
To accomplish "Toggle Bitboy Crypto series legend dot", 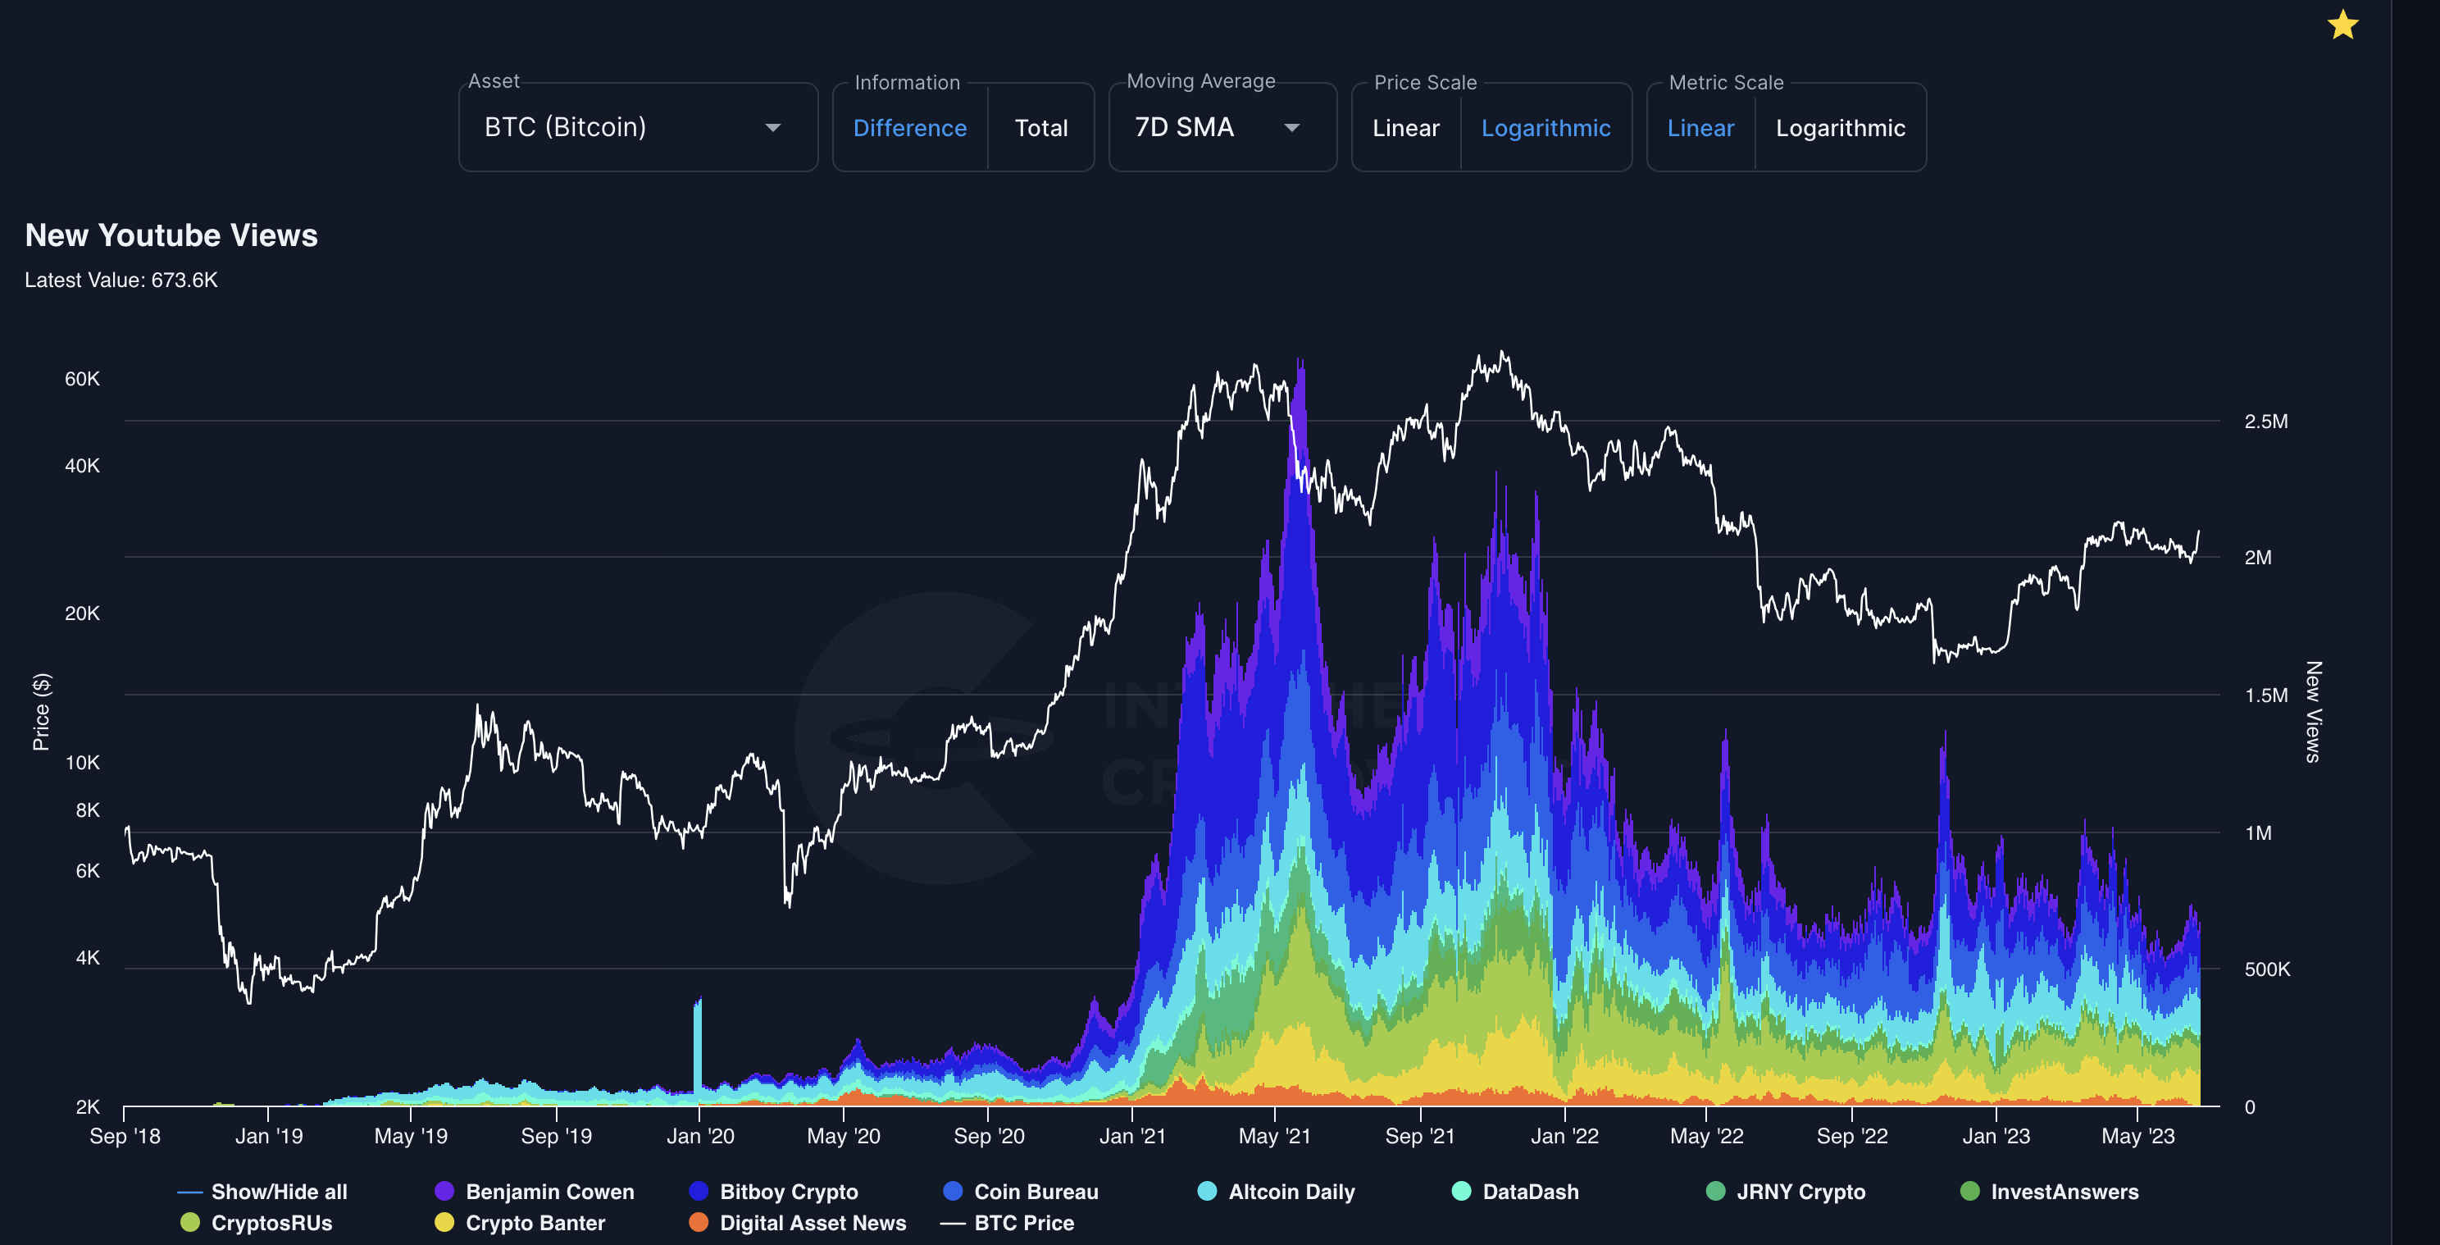I will pyautogui.click(x=698, y=1191).
